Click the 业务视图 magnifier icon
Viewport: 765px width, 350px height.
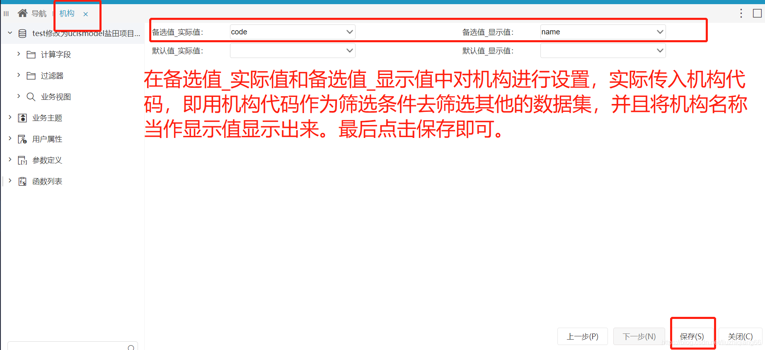31,97
